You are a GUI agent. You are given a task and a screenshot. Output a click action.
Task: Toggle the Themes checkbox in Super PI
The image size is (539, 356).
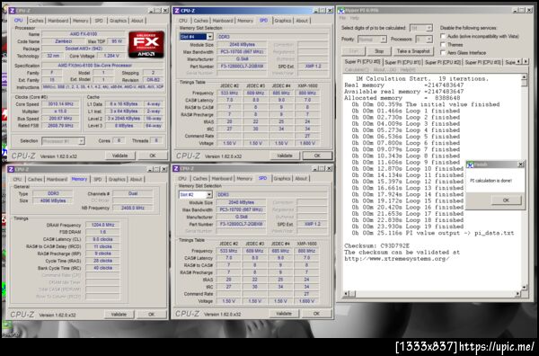point(443,44)
